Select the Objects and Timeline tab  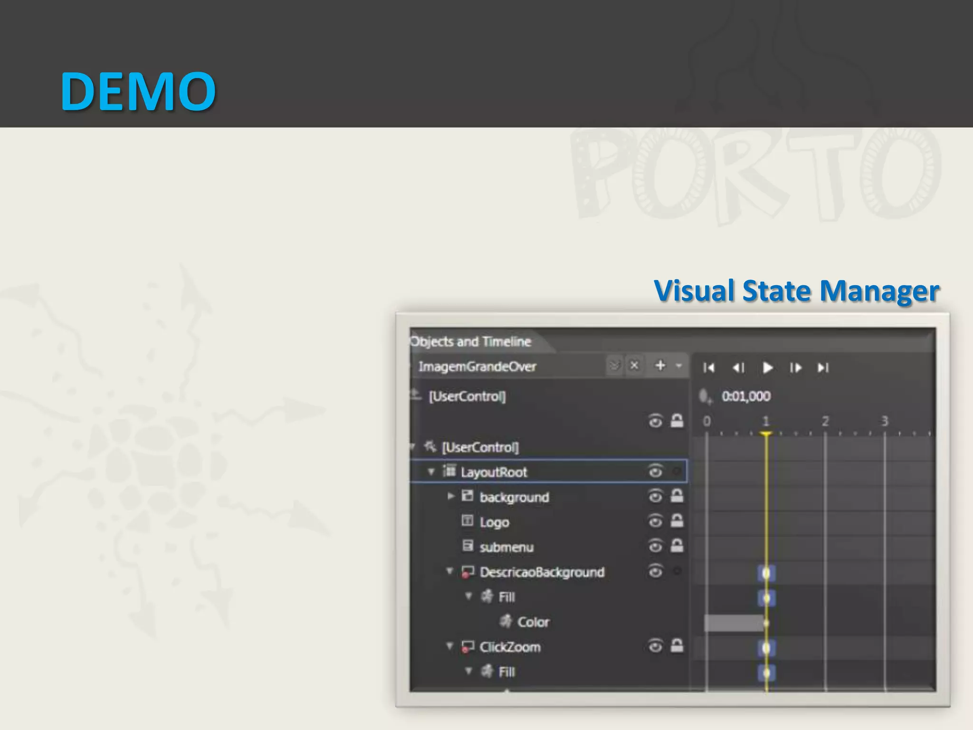pos(470,341)
